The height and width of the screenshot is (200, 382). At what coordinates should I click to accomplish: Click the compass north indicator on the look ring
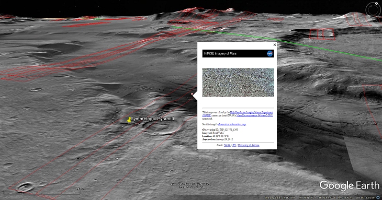coord(376,4)
